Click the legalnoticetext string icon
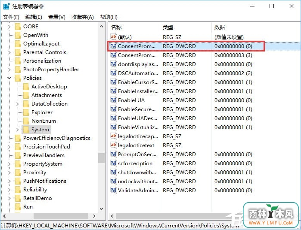The width and height of the screenshot is (301, 230). (114, 145)
